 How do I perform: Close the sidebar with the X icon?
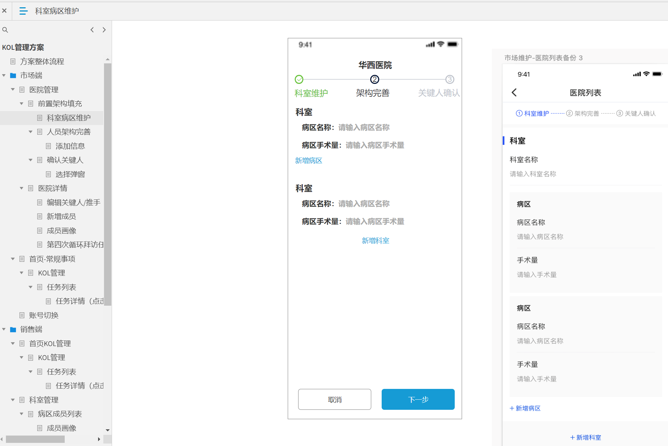click(x=4, y=11)
